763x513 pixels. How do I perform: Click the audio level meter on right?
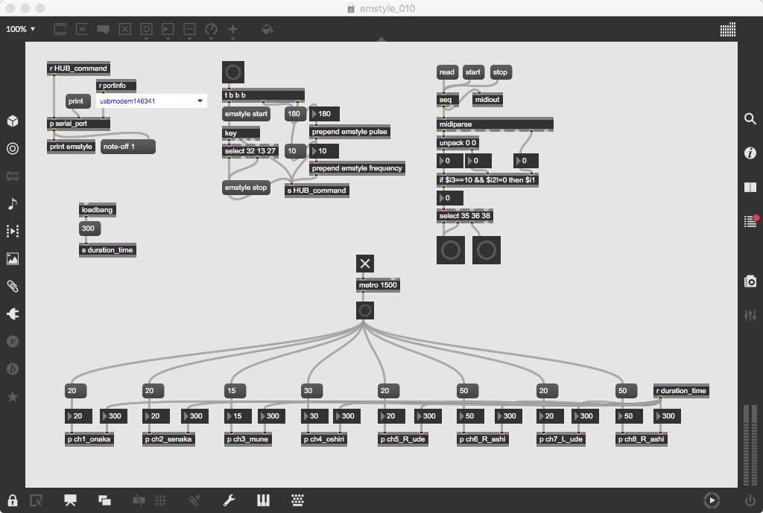tap(750, 445)
